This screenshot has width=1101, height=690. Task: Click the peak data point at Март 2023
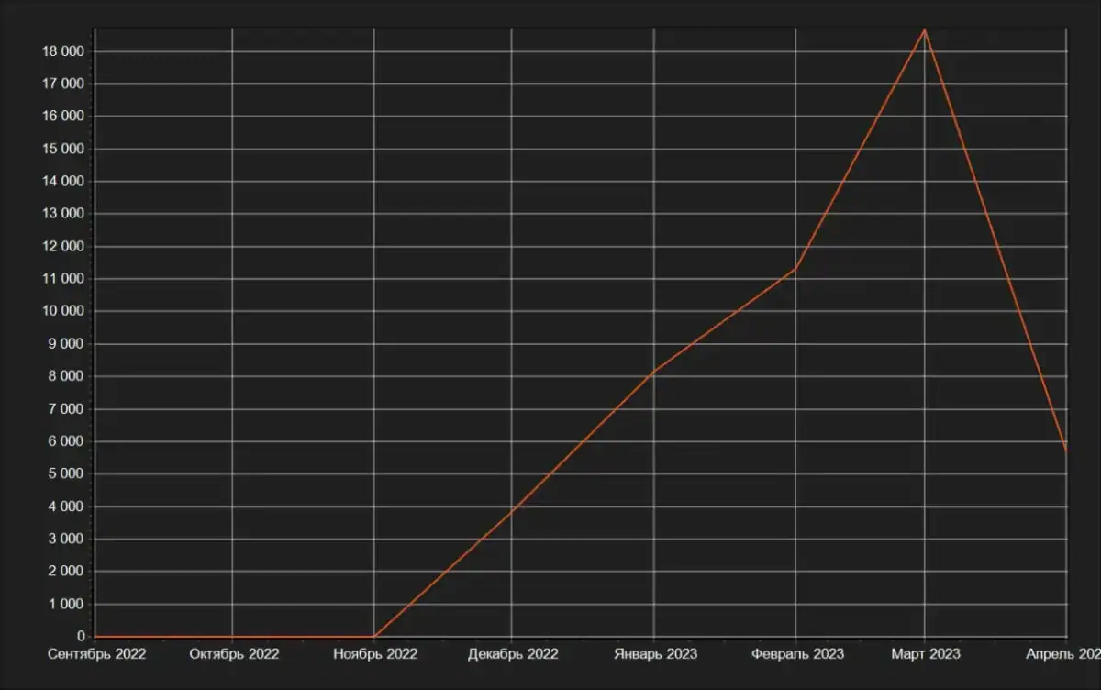pos(925,30)
